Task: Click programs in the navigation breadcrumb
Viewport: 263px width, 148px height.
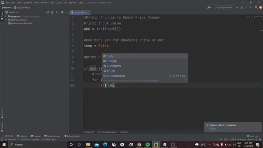Action: point(7,7)
